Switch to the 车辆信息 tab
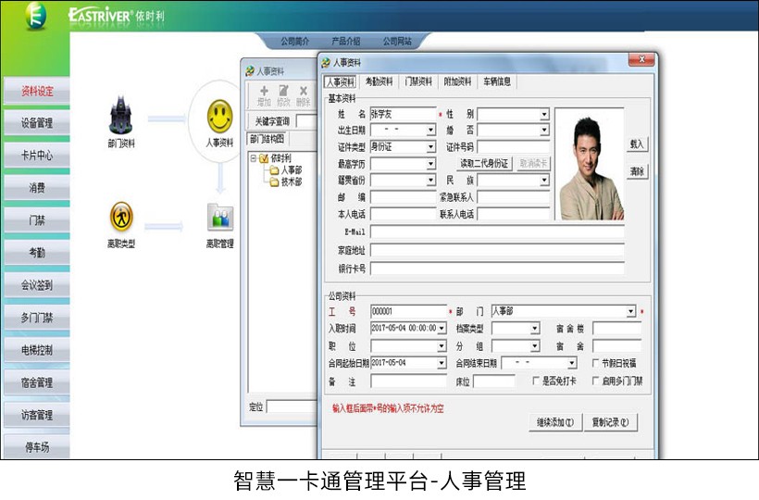This screenshot has height=500, width=759. [x=496, y=81]
